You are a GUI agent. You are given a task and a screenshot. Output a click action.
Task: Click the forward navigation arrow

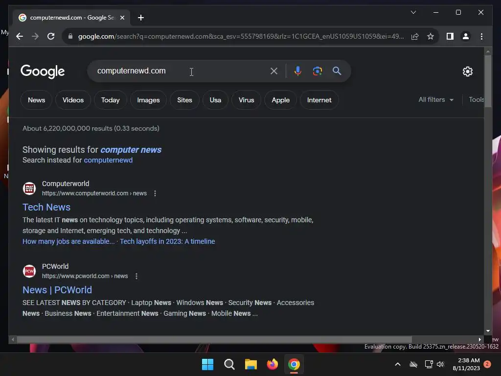pyautogui.click(x=35, y=36)
